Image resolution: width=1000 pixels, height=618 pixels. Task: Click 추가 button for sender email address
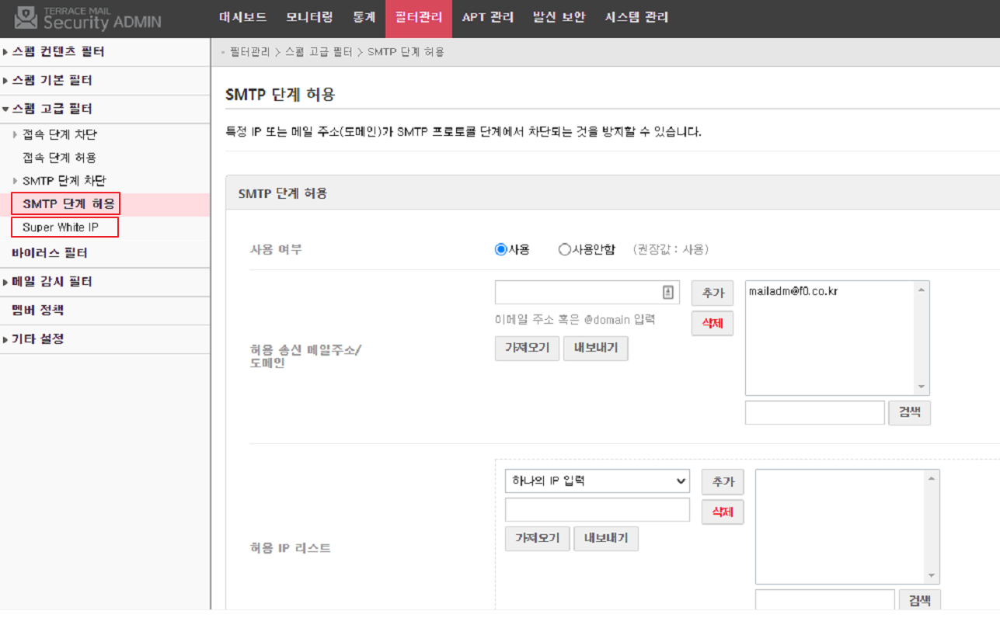click(712, 293)
